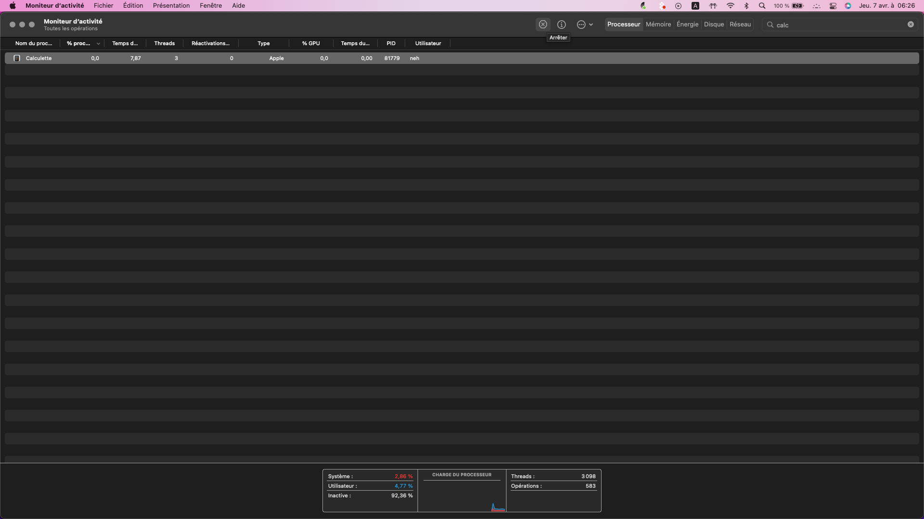The width and height of the screenshot is (924, 519).
Task: Open Spotlight with the magnifier icon
Action: pos(762,6)
